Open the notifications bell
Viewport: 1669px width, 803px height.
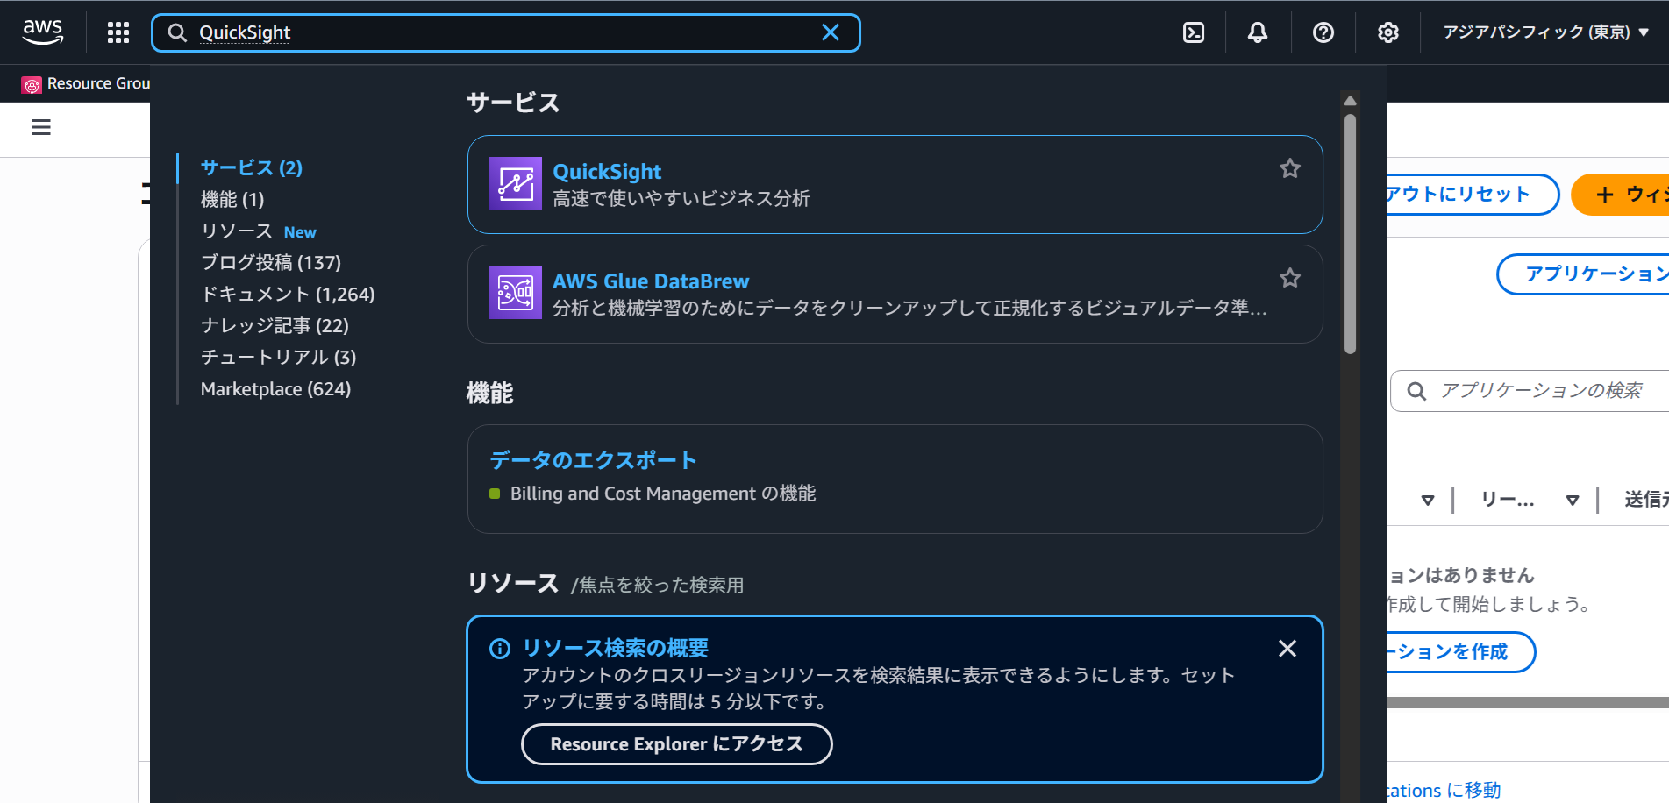coord(1258,33)
